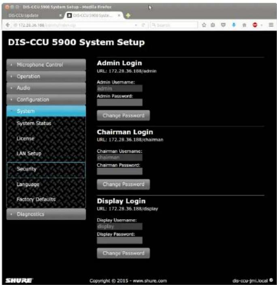This screenshot has width=277, height=285.
Task: Close the DIS-CCU 5900 System tab
Action: point(119,15)
